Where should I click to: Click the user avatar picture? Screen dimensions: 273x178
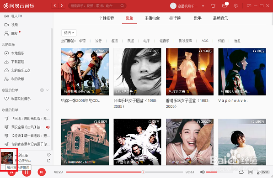[x=173, y=6]
